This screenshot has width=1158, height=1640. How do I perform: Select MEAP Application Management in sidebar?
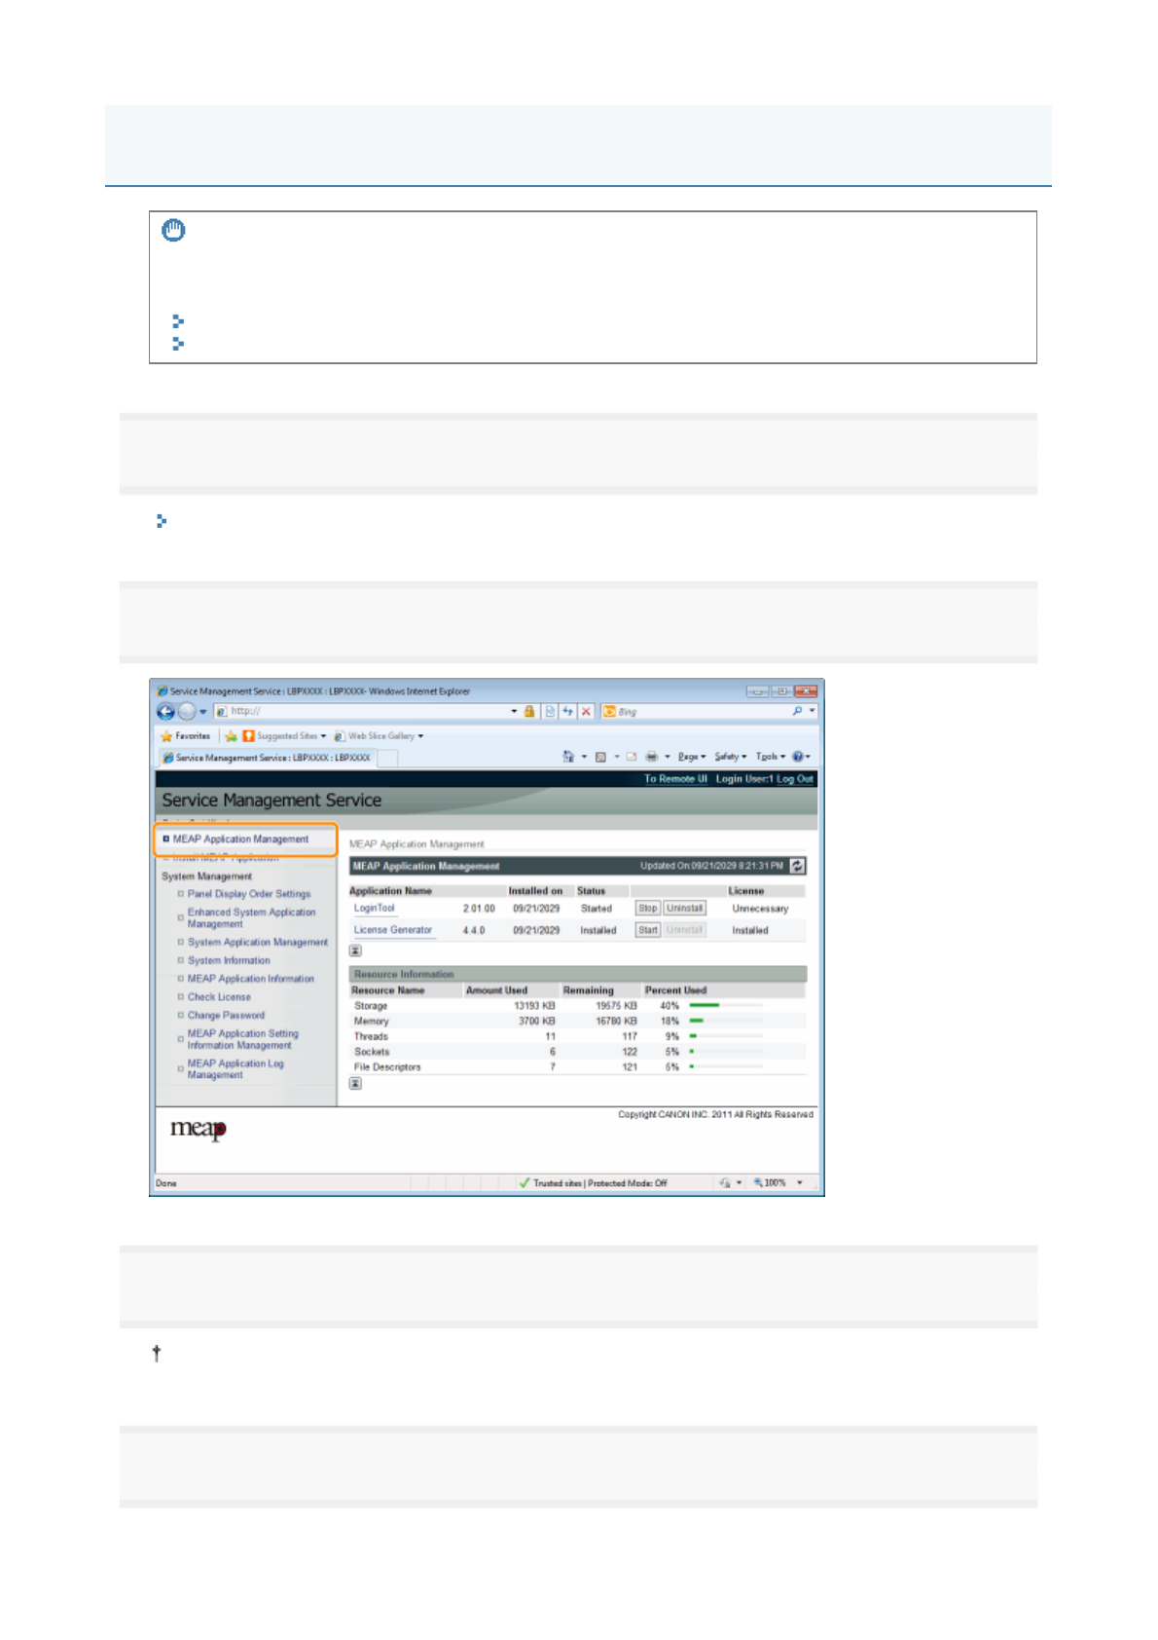coord(240,839)
